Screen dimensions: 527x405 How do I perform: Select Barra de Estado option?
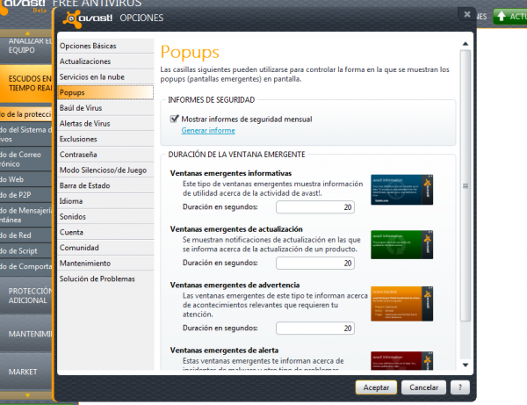105,185
